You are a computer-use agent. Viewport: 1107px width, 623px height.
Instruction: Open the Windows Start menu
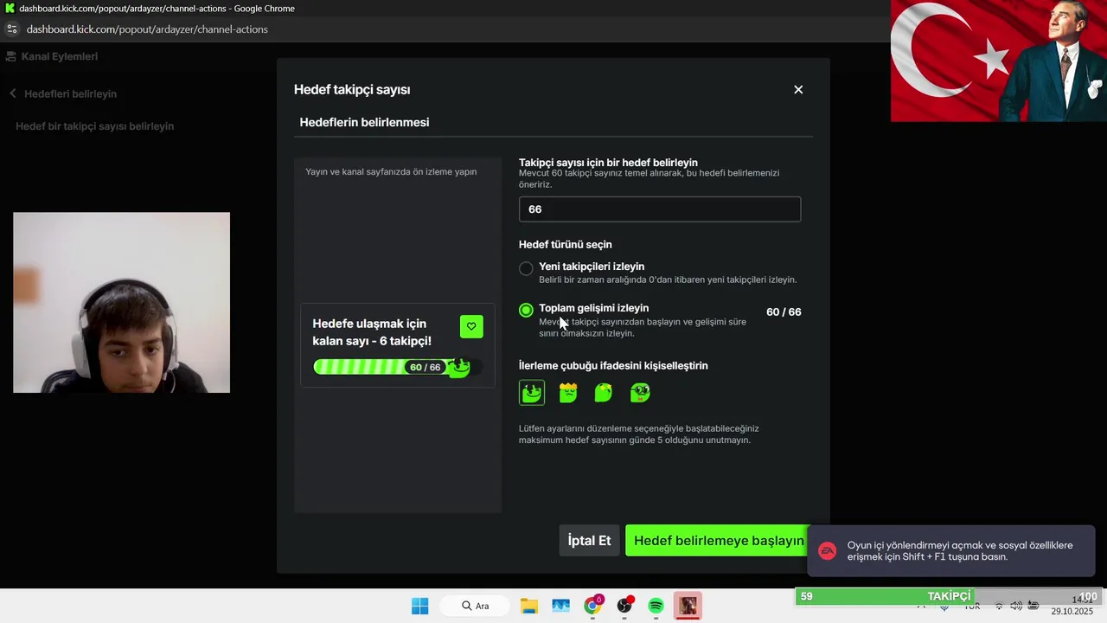(420, 606)
